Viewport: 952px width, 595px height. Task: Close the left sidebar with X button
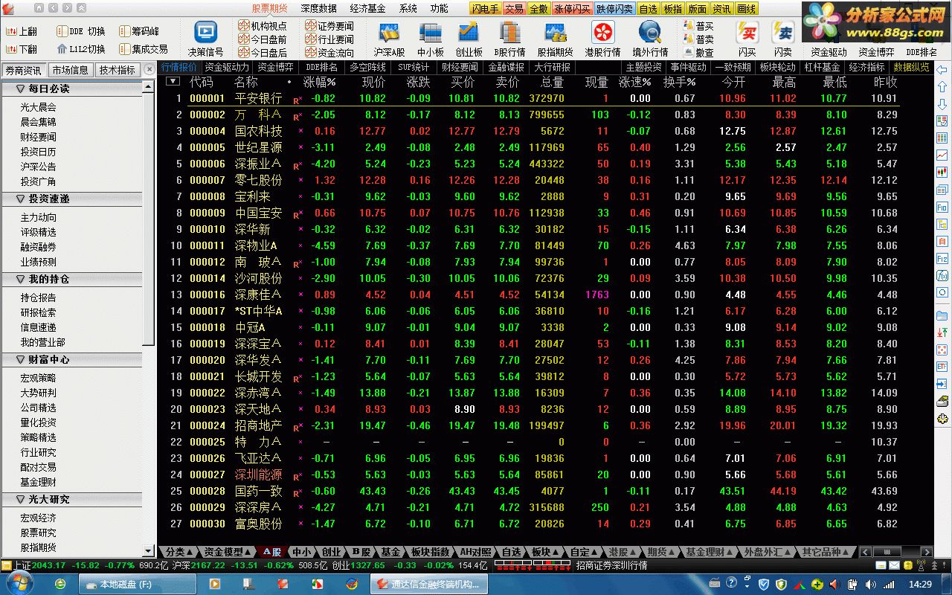tap(149, 68)
